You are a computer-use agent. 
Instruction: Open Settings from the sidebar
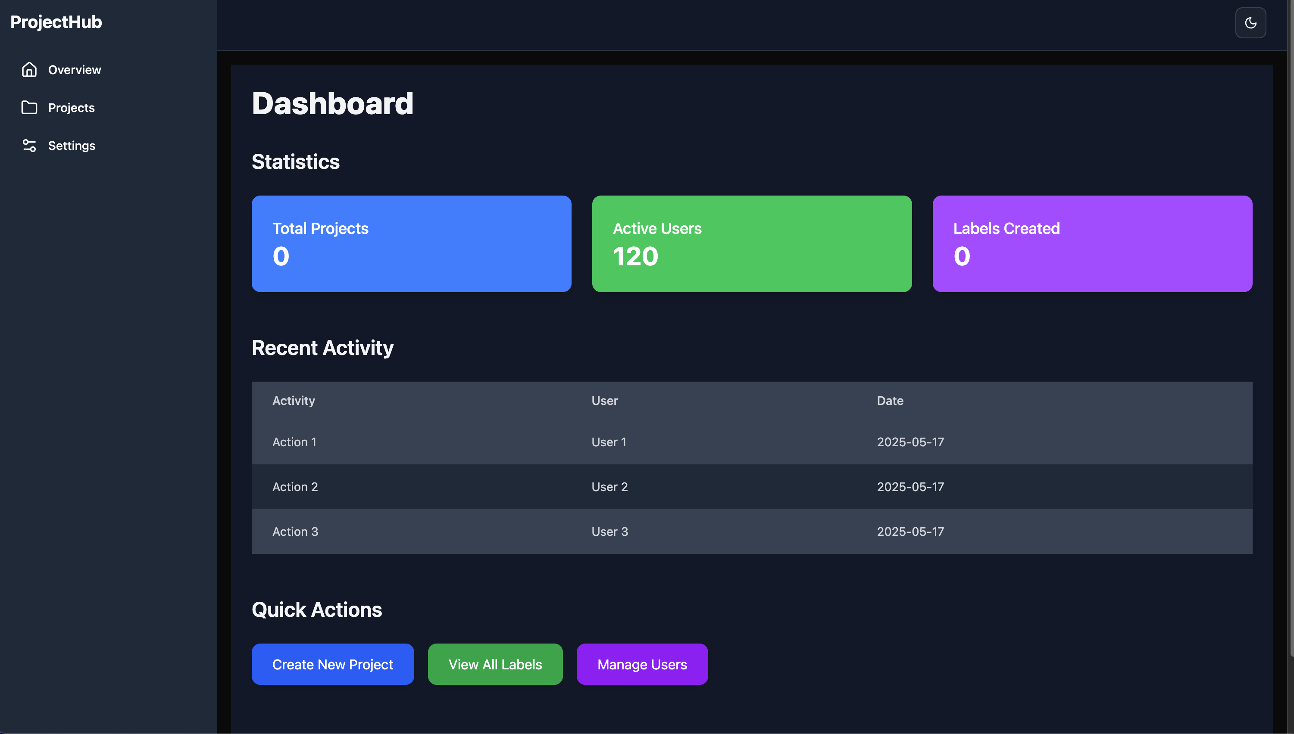pyautogui.click(x=72, y=145)
